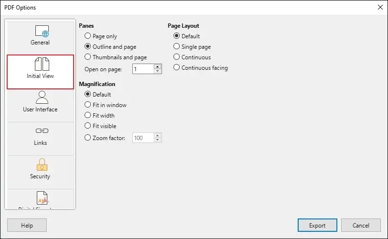
Task: Increase the Zoom factor value
Action: coord(157,136)
